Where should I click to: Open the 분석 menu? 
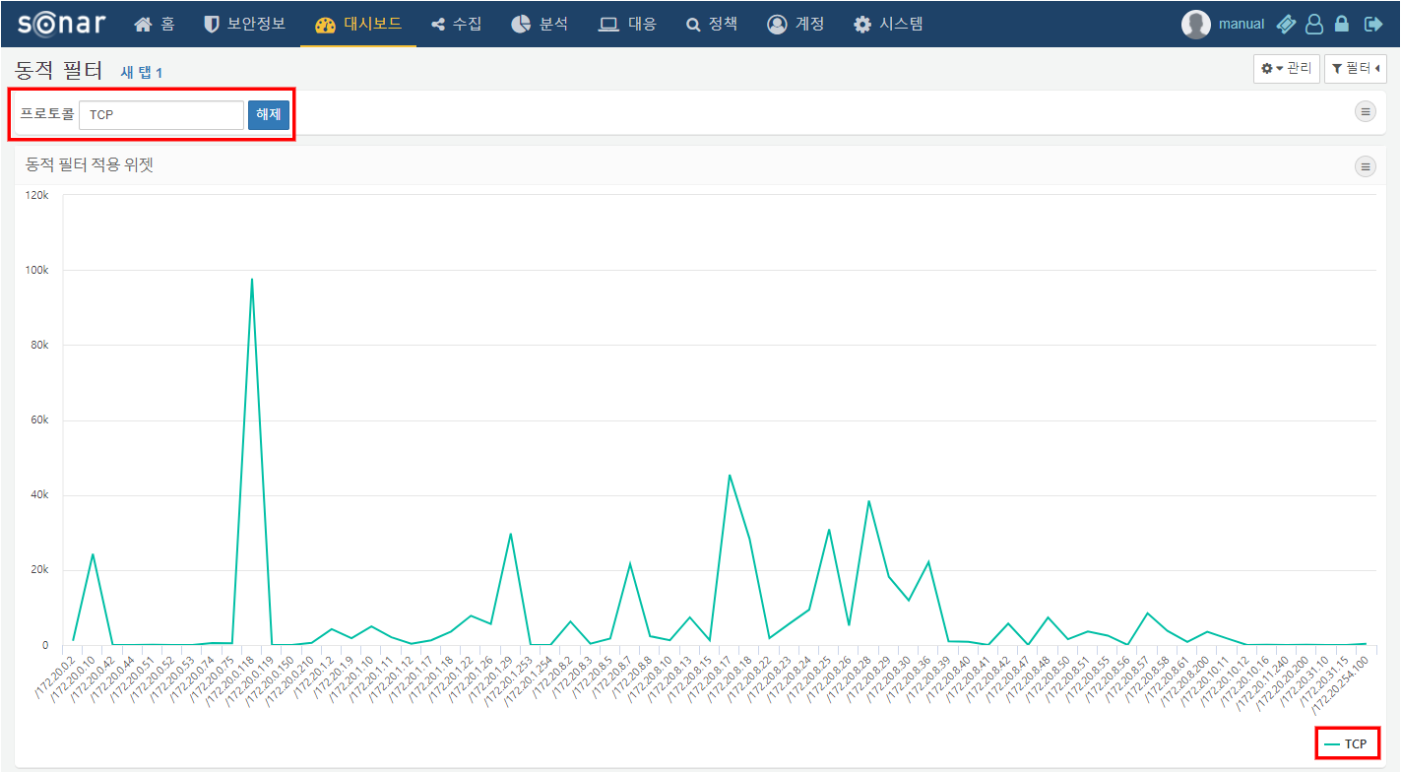(540, 24)
